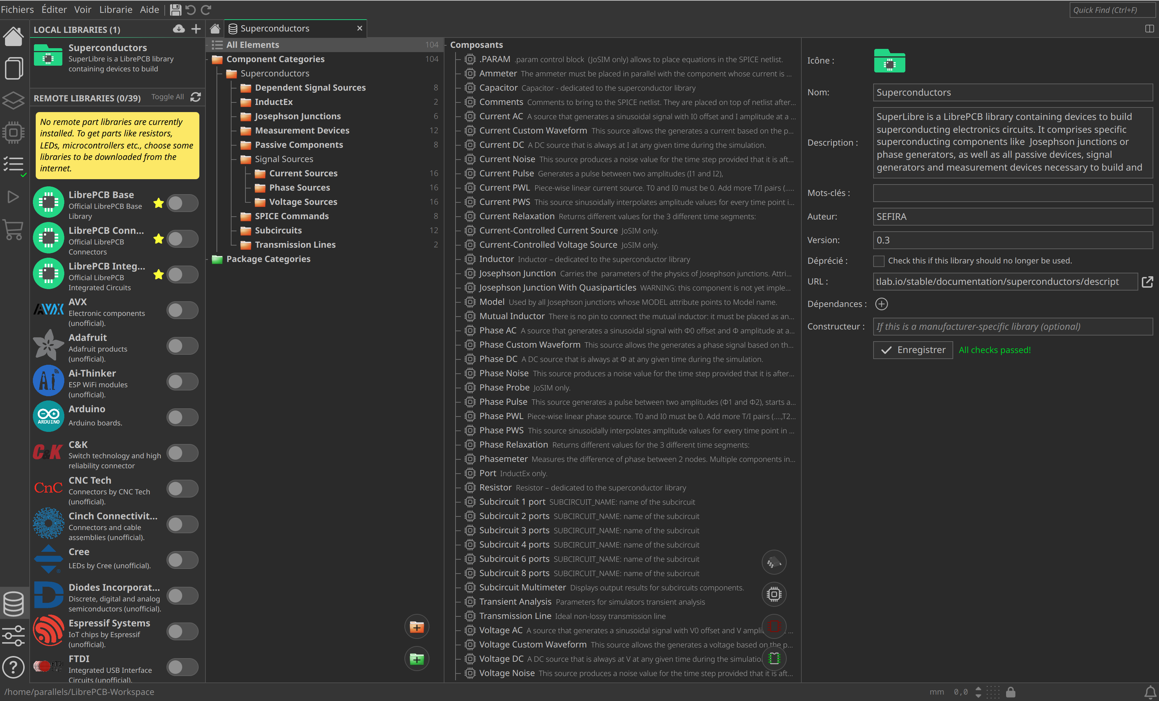Image resolution: width=1159 pixels, height=701 pixels.
Task: Toggle the split view icon at top right
Action: (x=1149, y=29)
